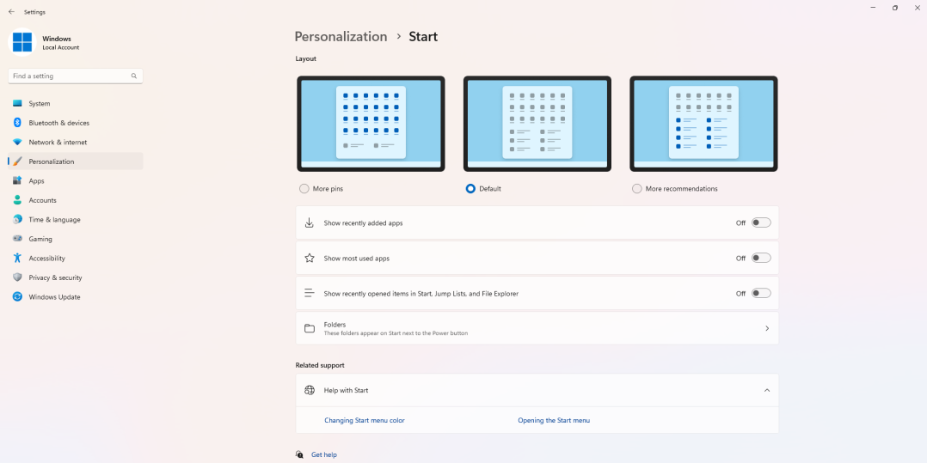Go to the System settings category

click(39, 104)
